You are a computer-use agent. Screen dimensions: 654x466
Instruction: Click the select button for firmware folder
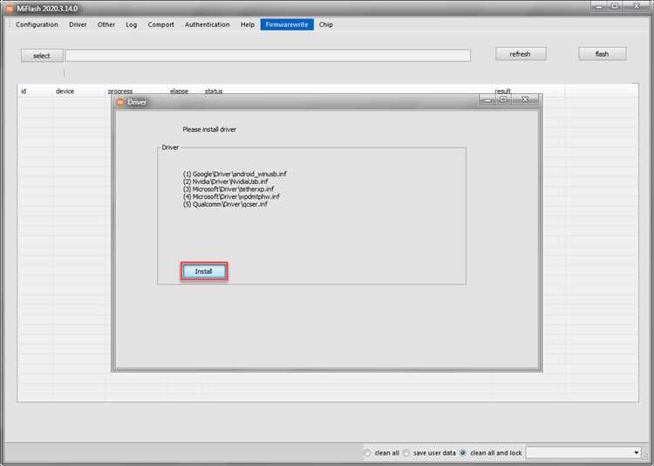click(x=42, y=55)
